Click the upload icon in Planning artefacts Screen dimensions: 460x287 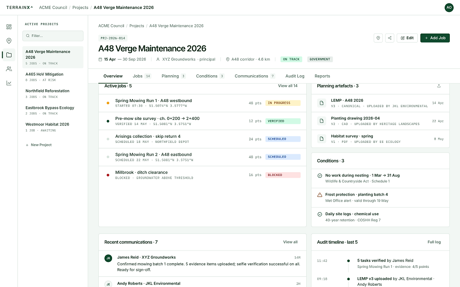(x=439, y=86)
